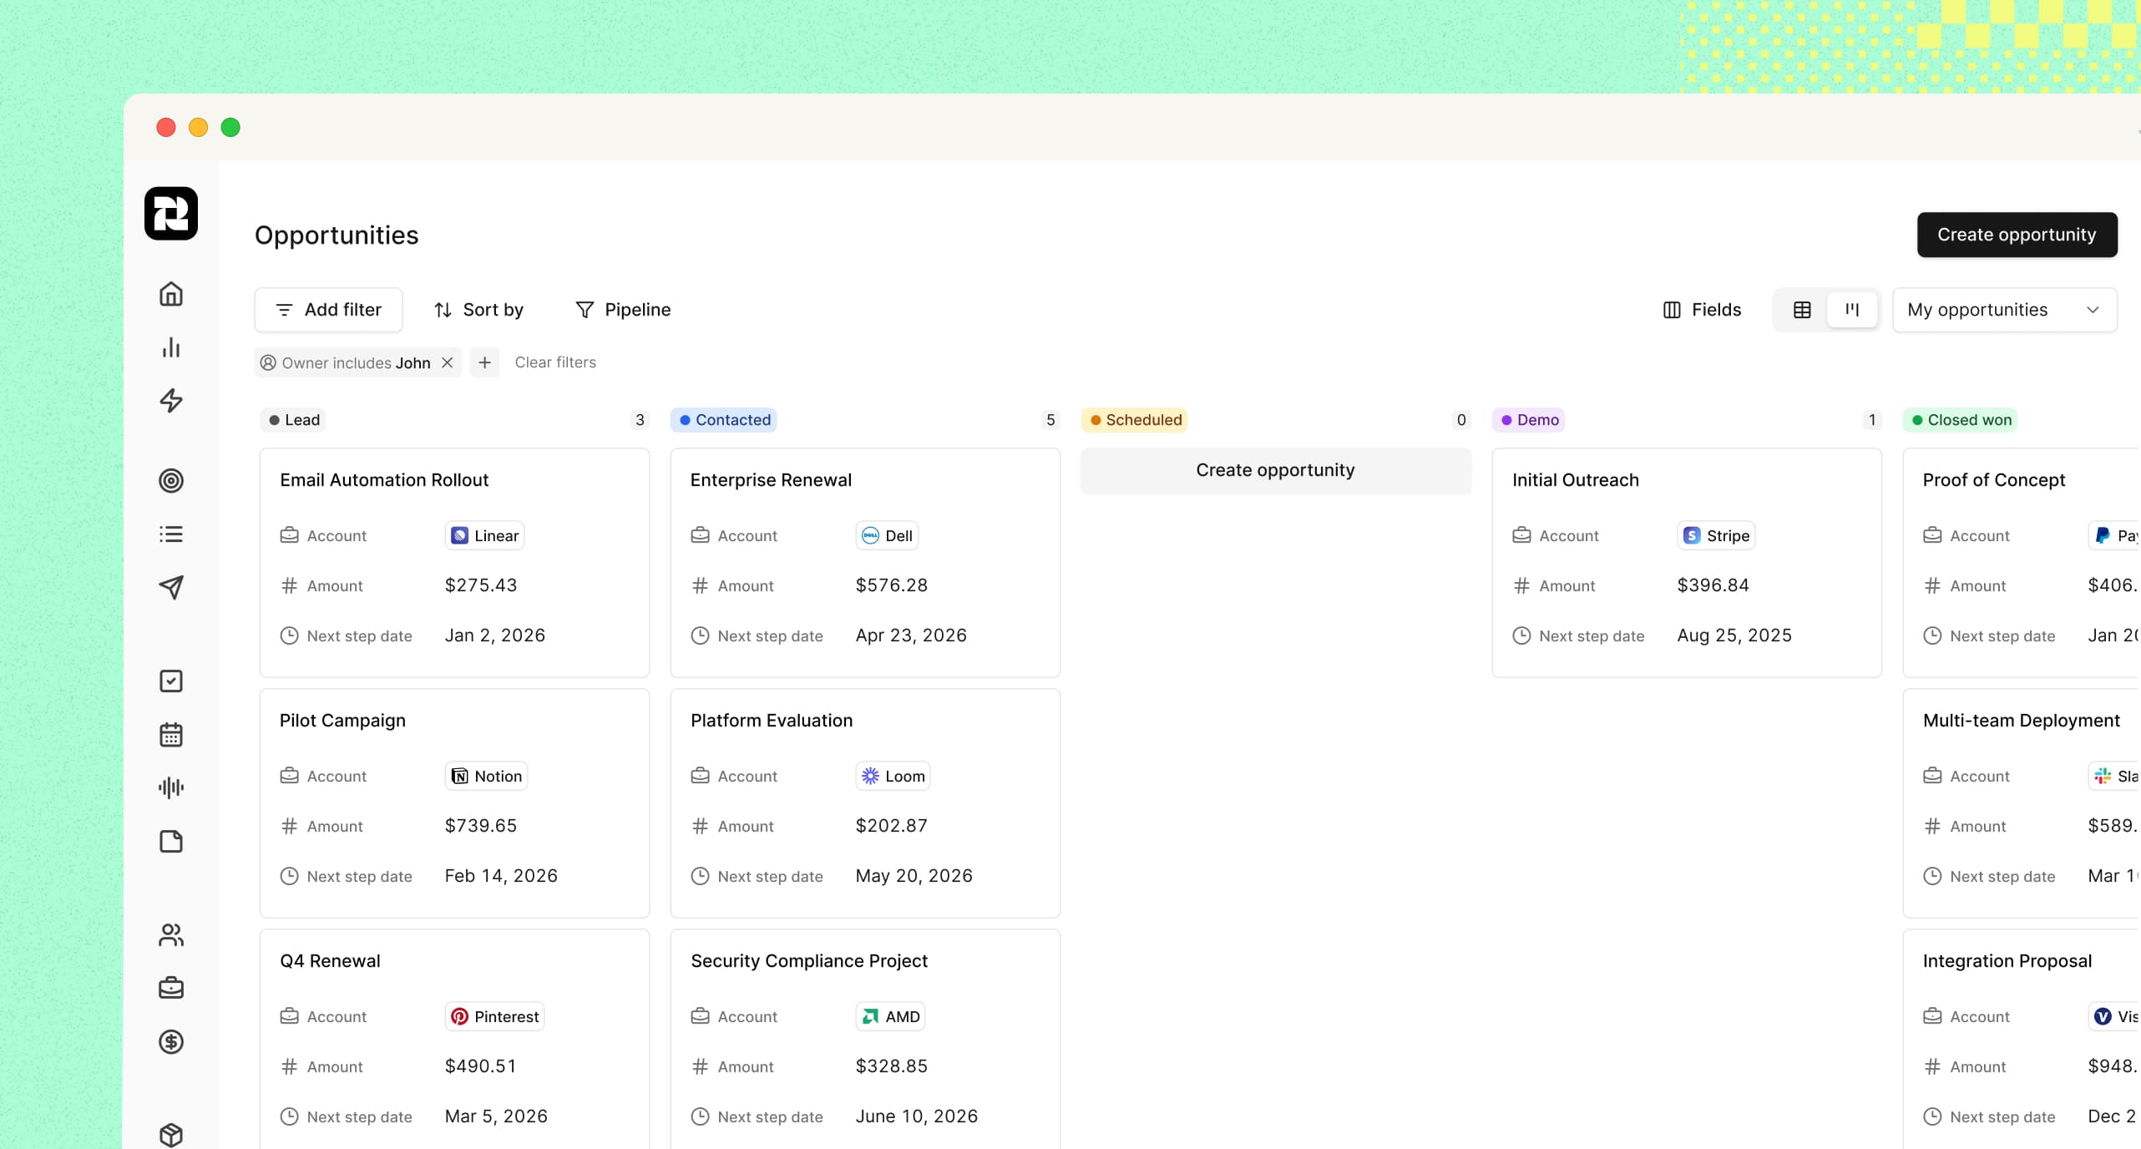Click Clear filters link

click(x=555, y=362)
